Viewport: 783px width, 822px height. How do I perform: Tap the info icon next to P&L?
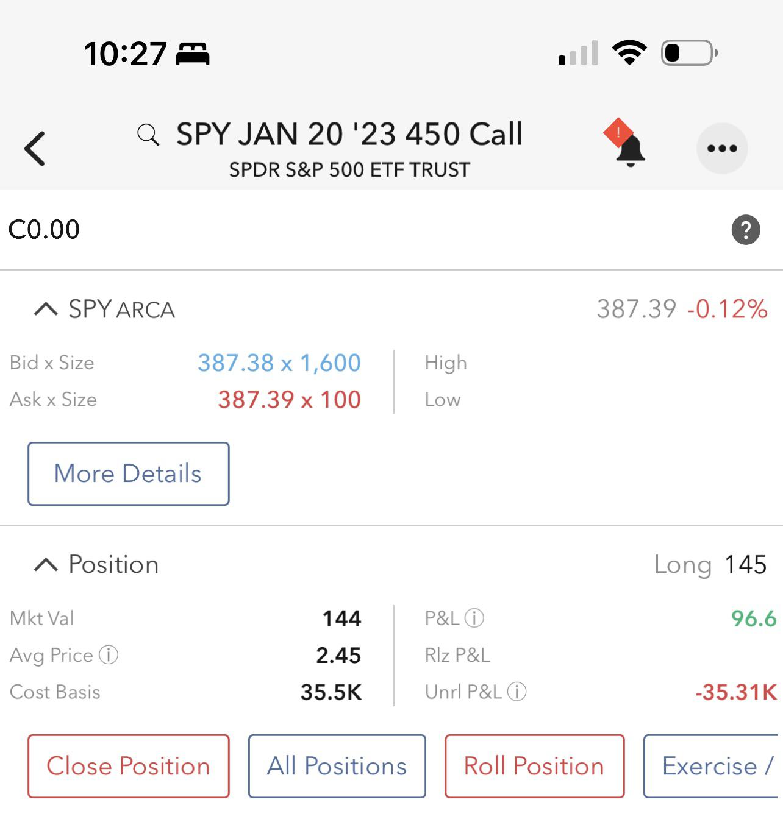pos(474,618)
